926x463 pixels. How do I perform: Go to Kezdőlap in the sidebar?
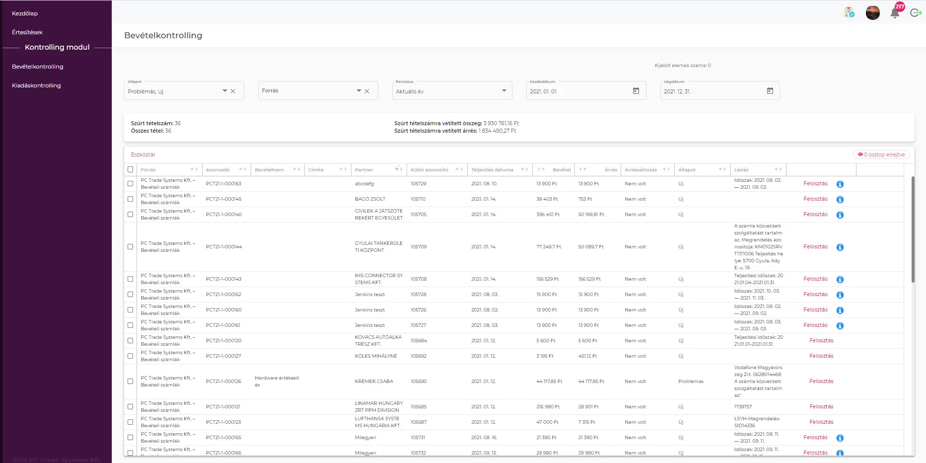click(x=25, y=13)
